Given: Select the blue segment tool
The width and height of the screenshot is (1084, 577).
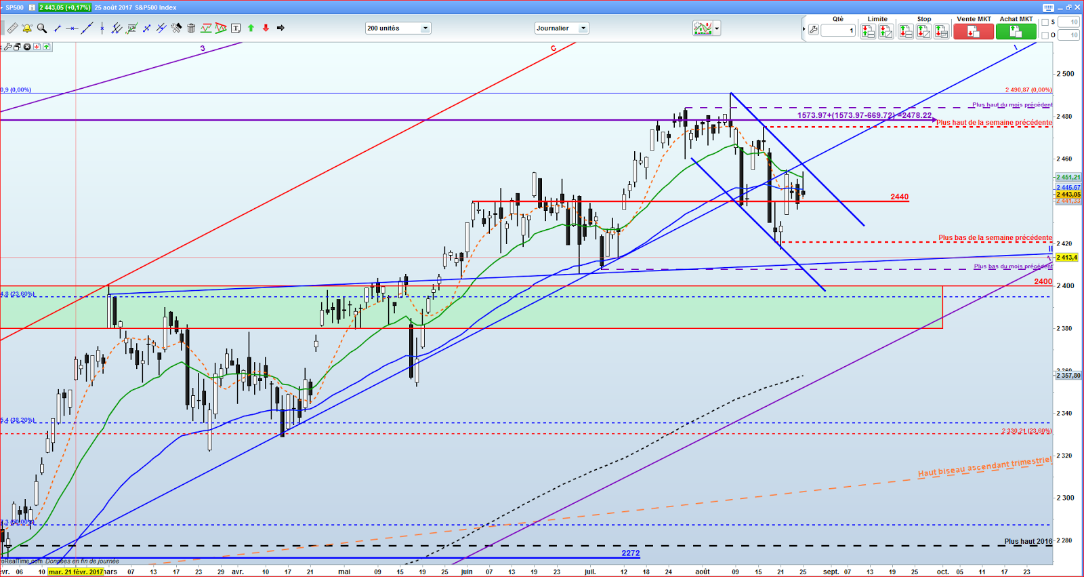Looking at the screenshot, I should pos(146,28).
